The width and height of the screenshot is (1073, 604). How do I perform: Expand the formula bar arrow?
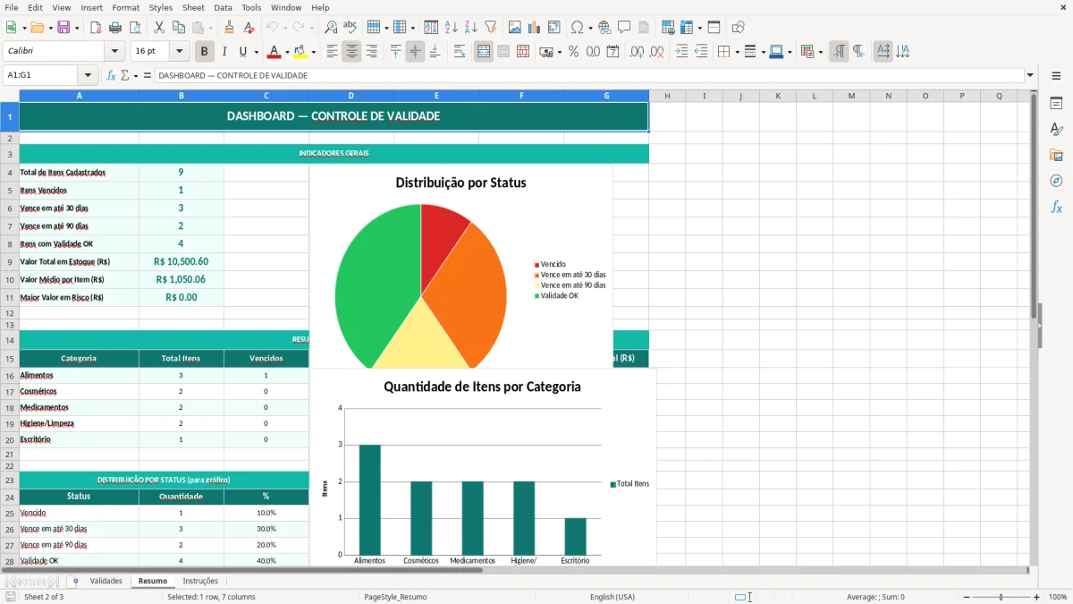(x=1030, y=76)
